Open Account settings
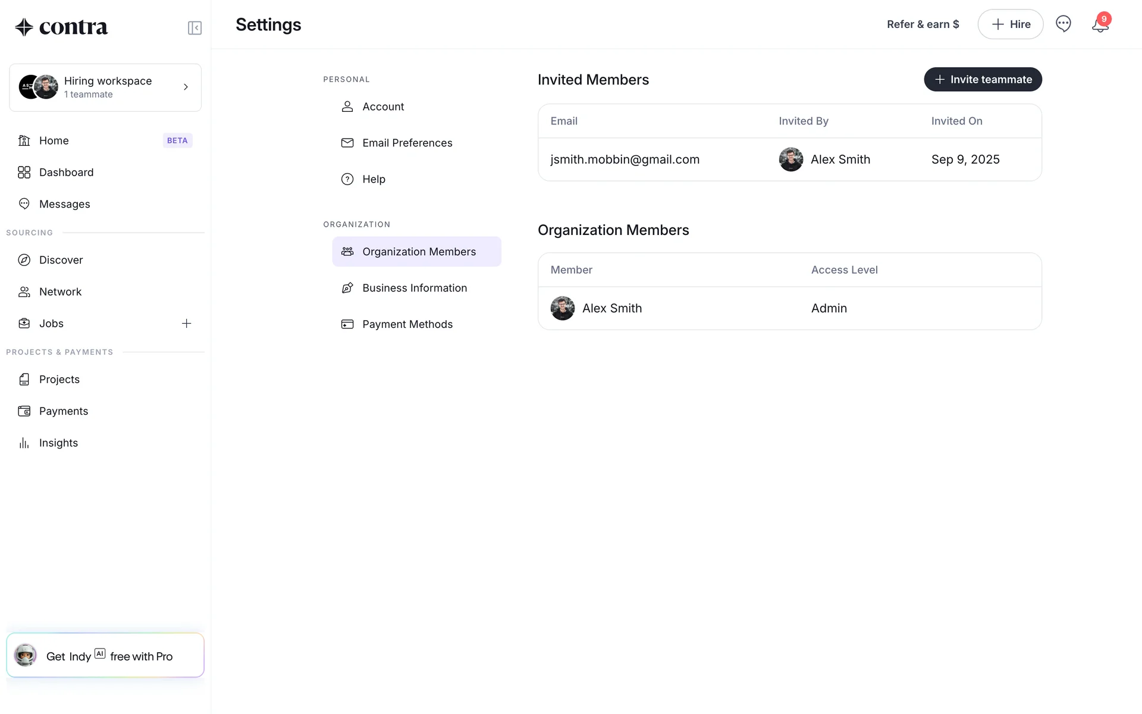The image size is (1142, 714). (383, 107)
